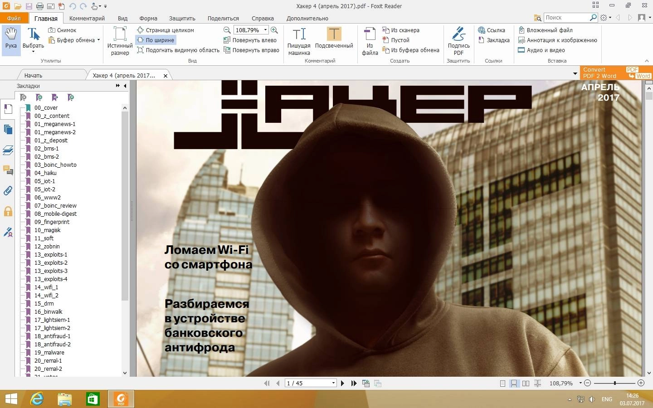Image resolution: width=653 pixels, height=408 pixels.
Task: Choose the Выбрать selection tool
Action: click(x=33, y=40)
